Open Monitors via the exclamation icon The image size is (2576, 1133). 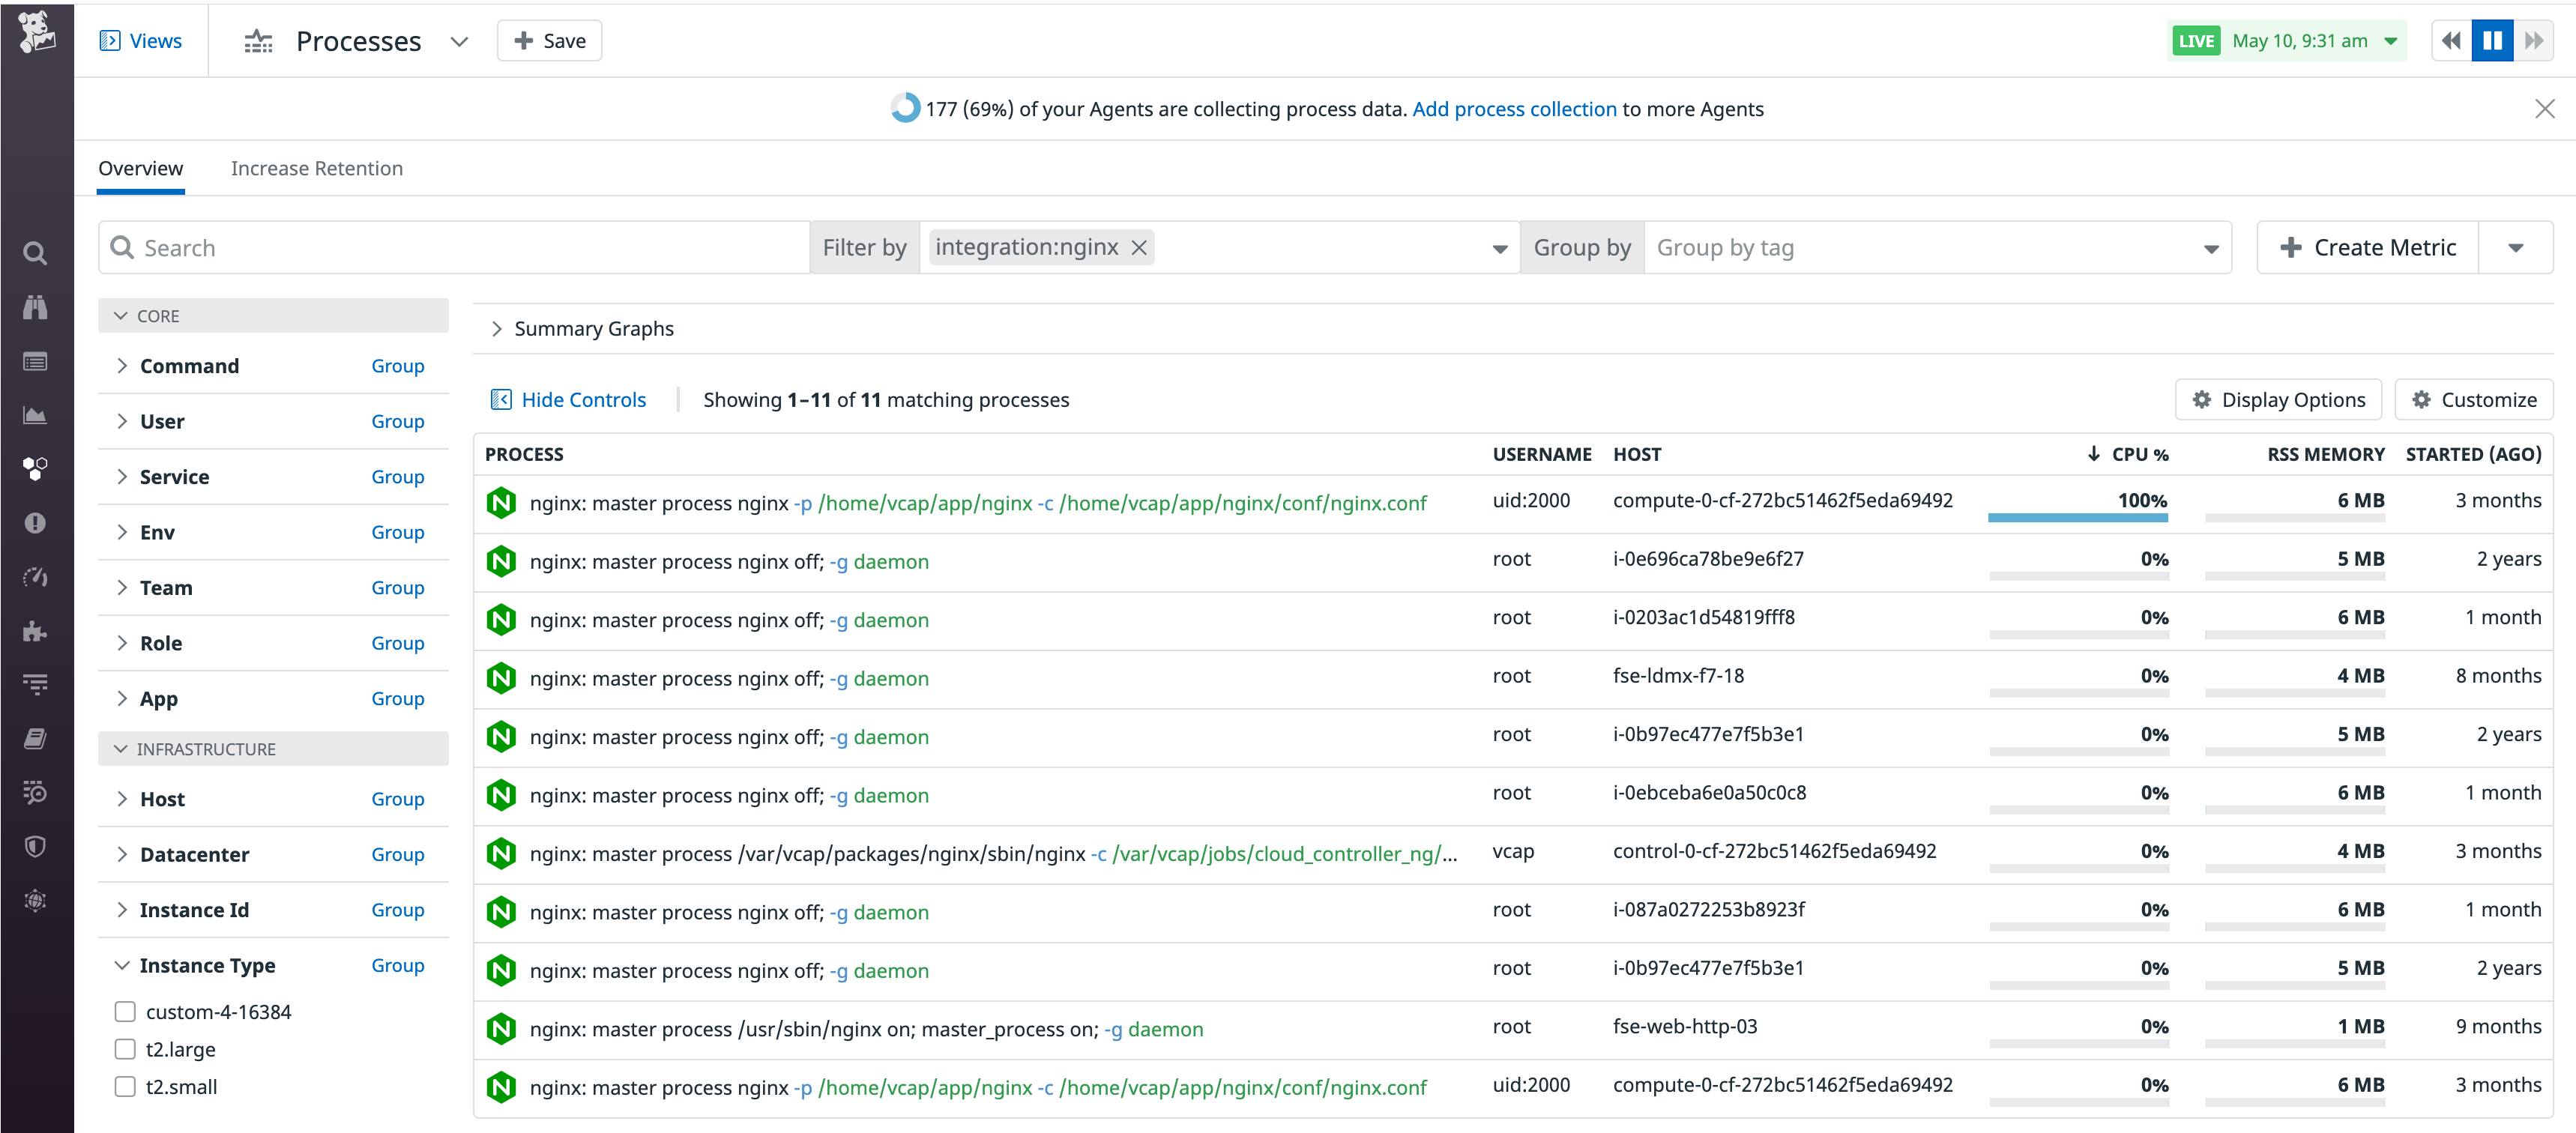tap(35, 522)
